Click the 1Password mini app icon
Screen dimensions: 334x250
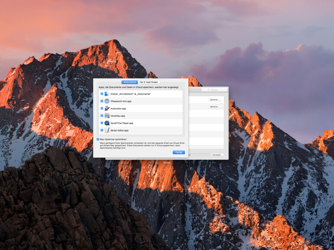(x=107, y=101)
